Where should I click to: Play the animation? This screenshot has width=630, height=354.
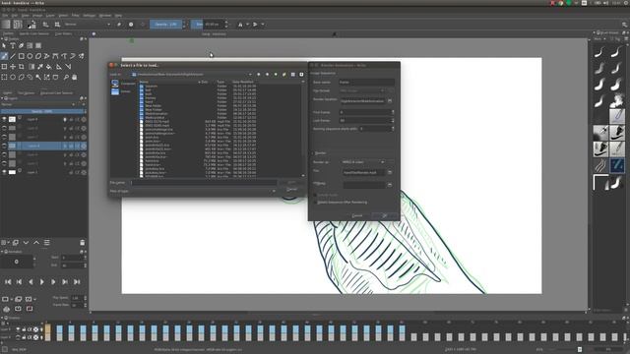point(42,282)
